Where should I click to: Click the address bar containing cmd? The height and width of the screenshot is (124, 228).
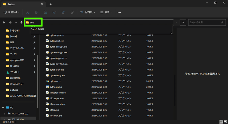tap(99, 22)
